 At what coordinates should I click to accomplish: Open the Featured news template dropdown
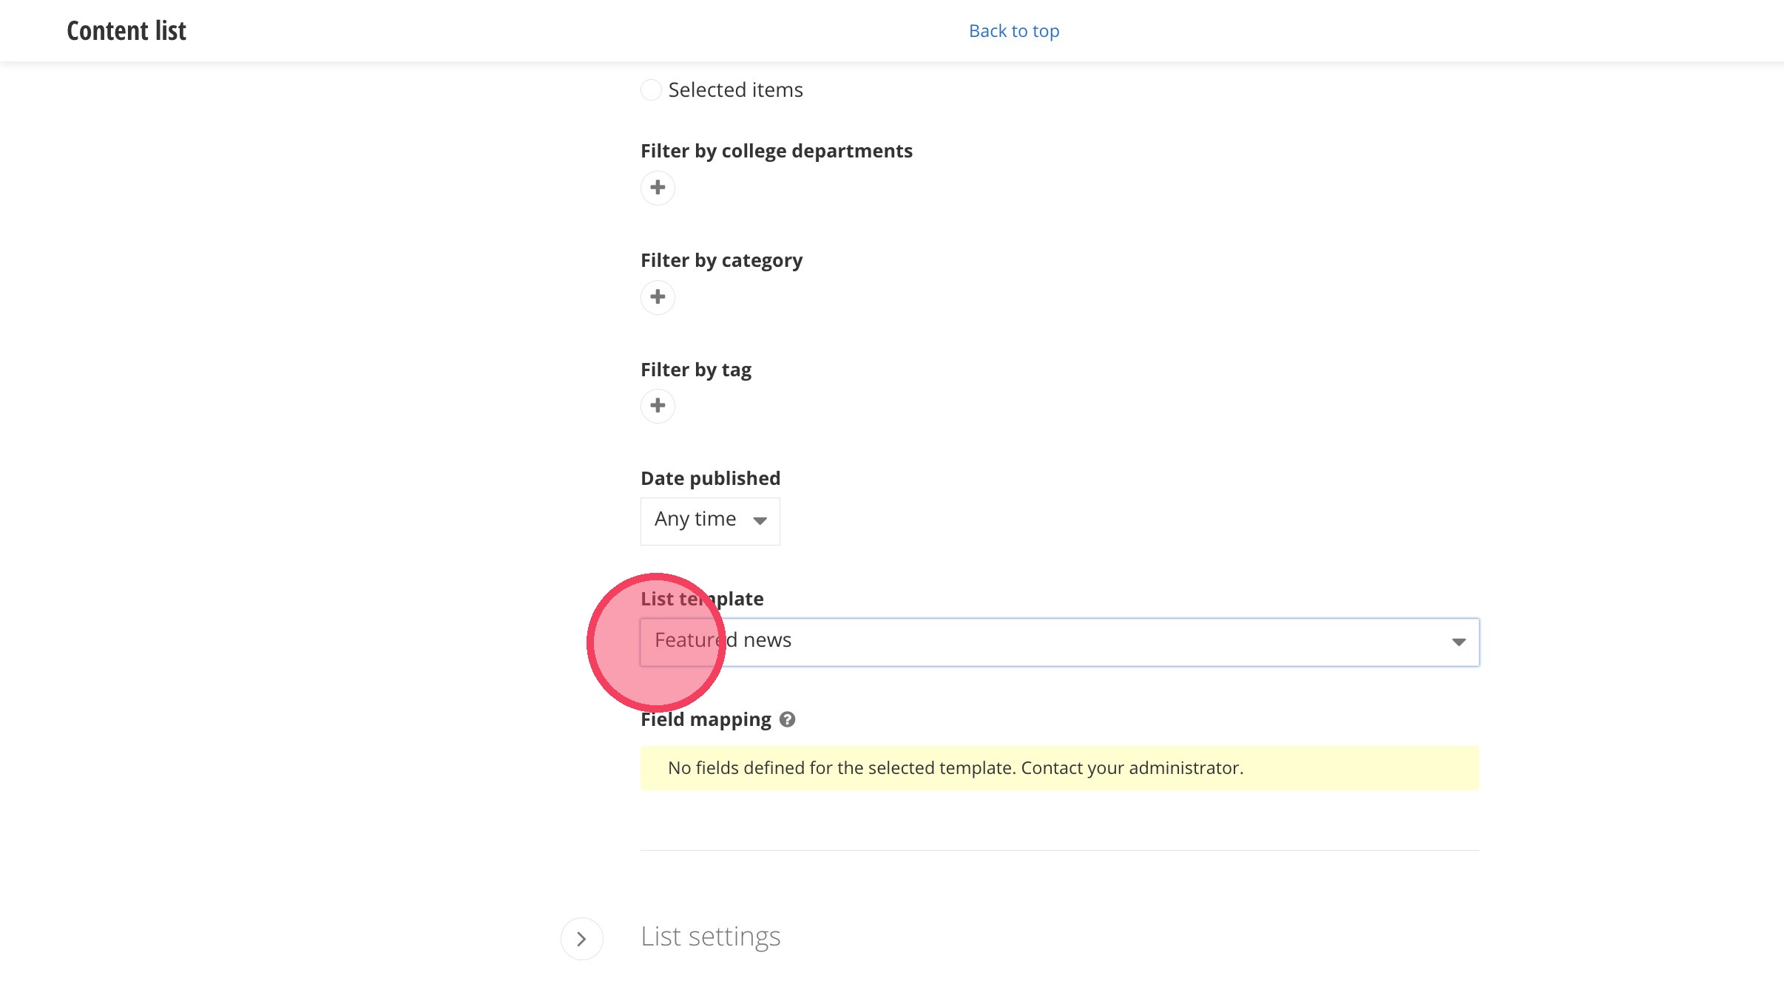tap(1058, 642)
